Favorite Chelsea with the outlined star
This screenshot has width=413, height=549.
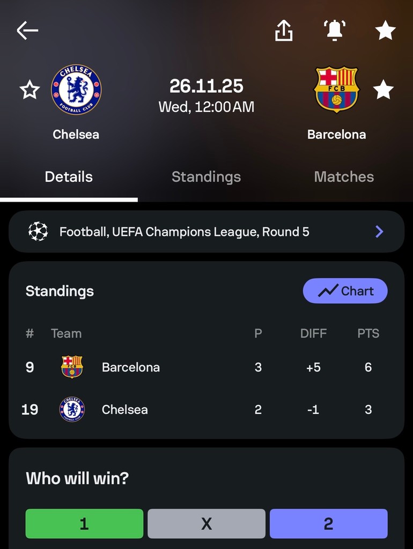30,90
